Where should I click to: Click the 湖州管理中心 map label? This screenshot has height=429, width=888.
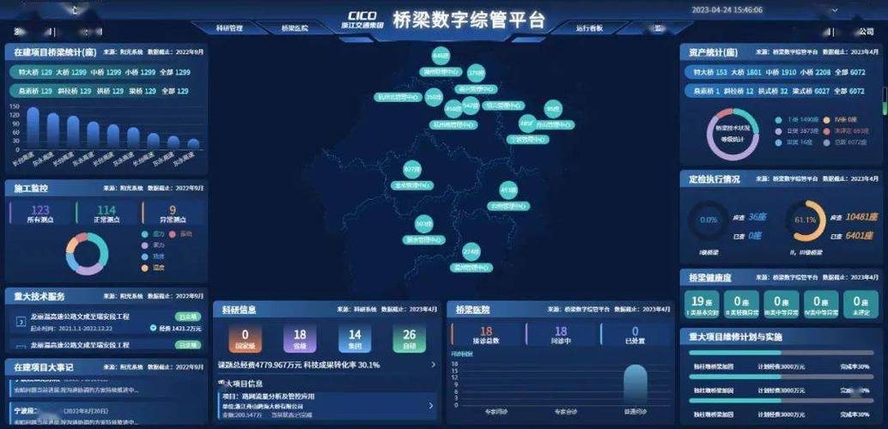(x=441, y=72)
